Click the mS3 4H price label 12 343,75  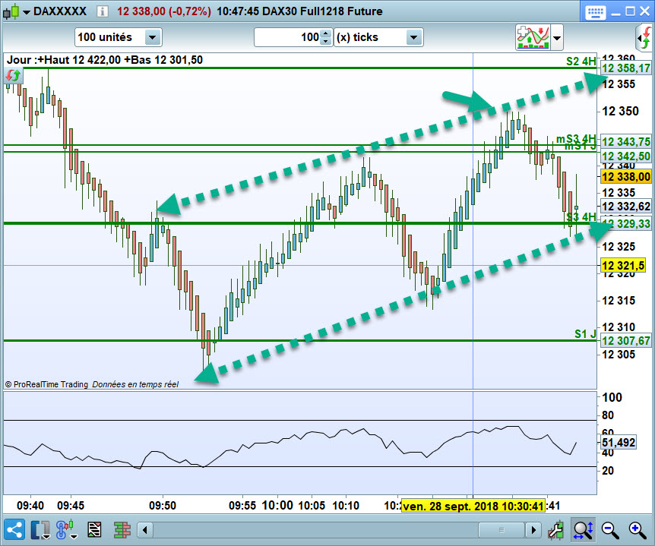(626, 142)
